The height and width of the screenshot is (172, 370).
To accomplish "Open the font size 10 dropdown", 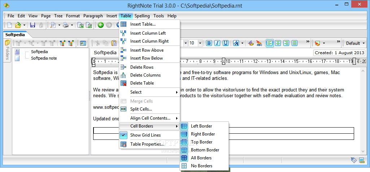I will pyautogui.click(x=200, y=43).
